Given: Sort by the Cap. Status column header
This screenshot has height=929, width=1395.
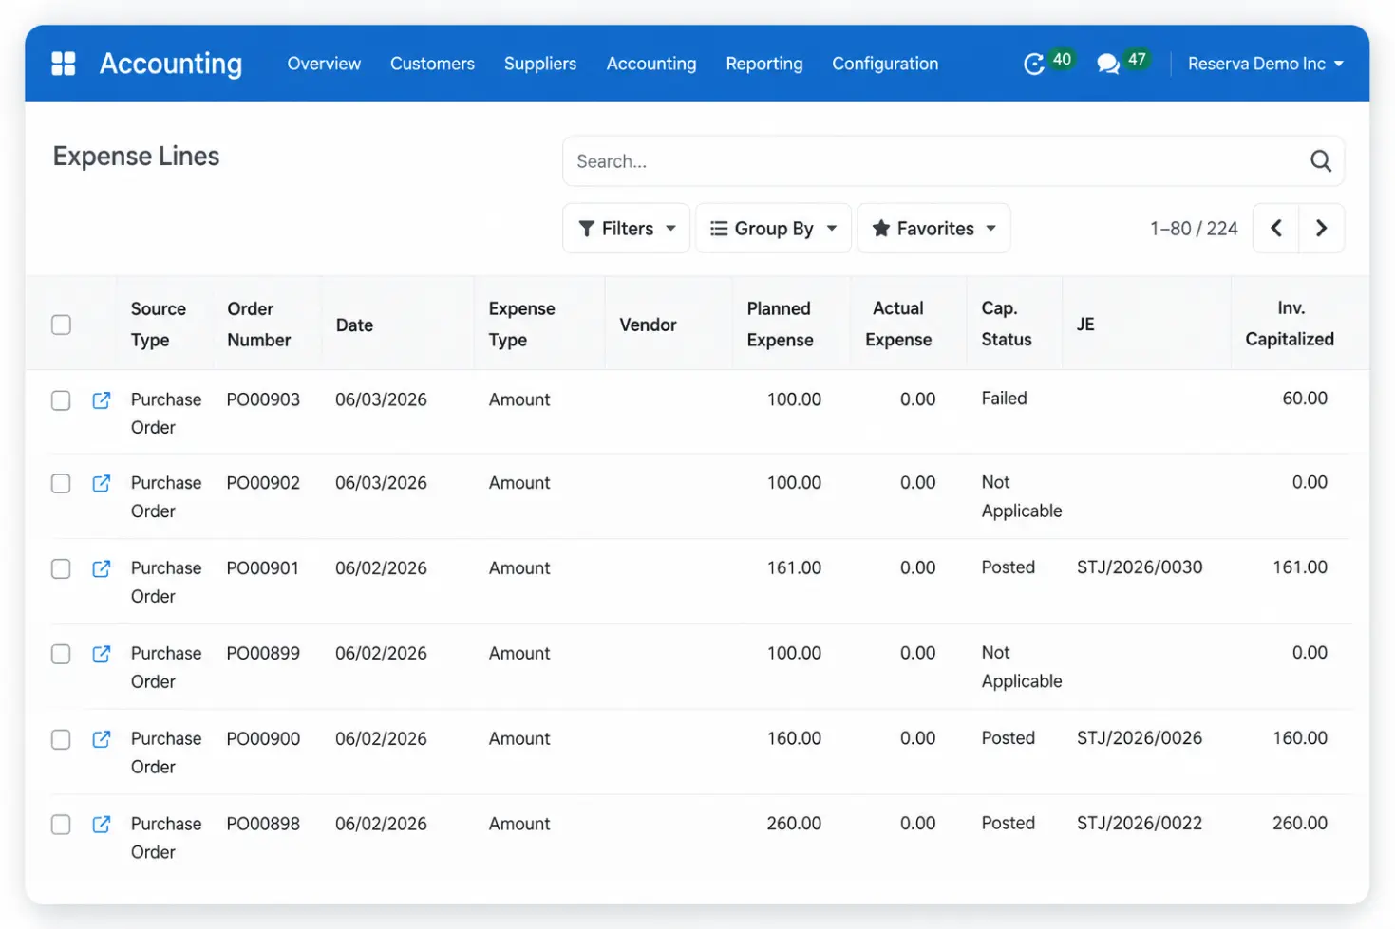Looking at the screenshot, I should coord(1006,324).
